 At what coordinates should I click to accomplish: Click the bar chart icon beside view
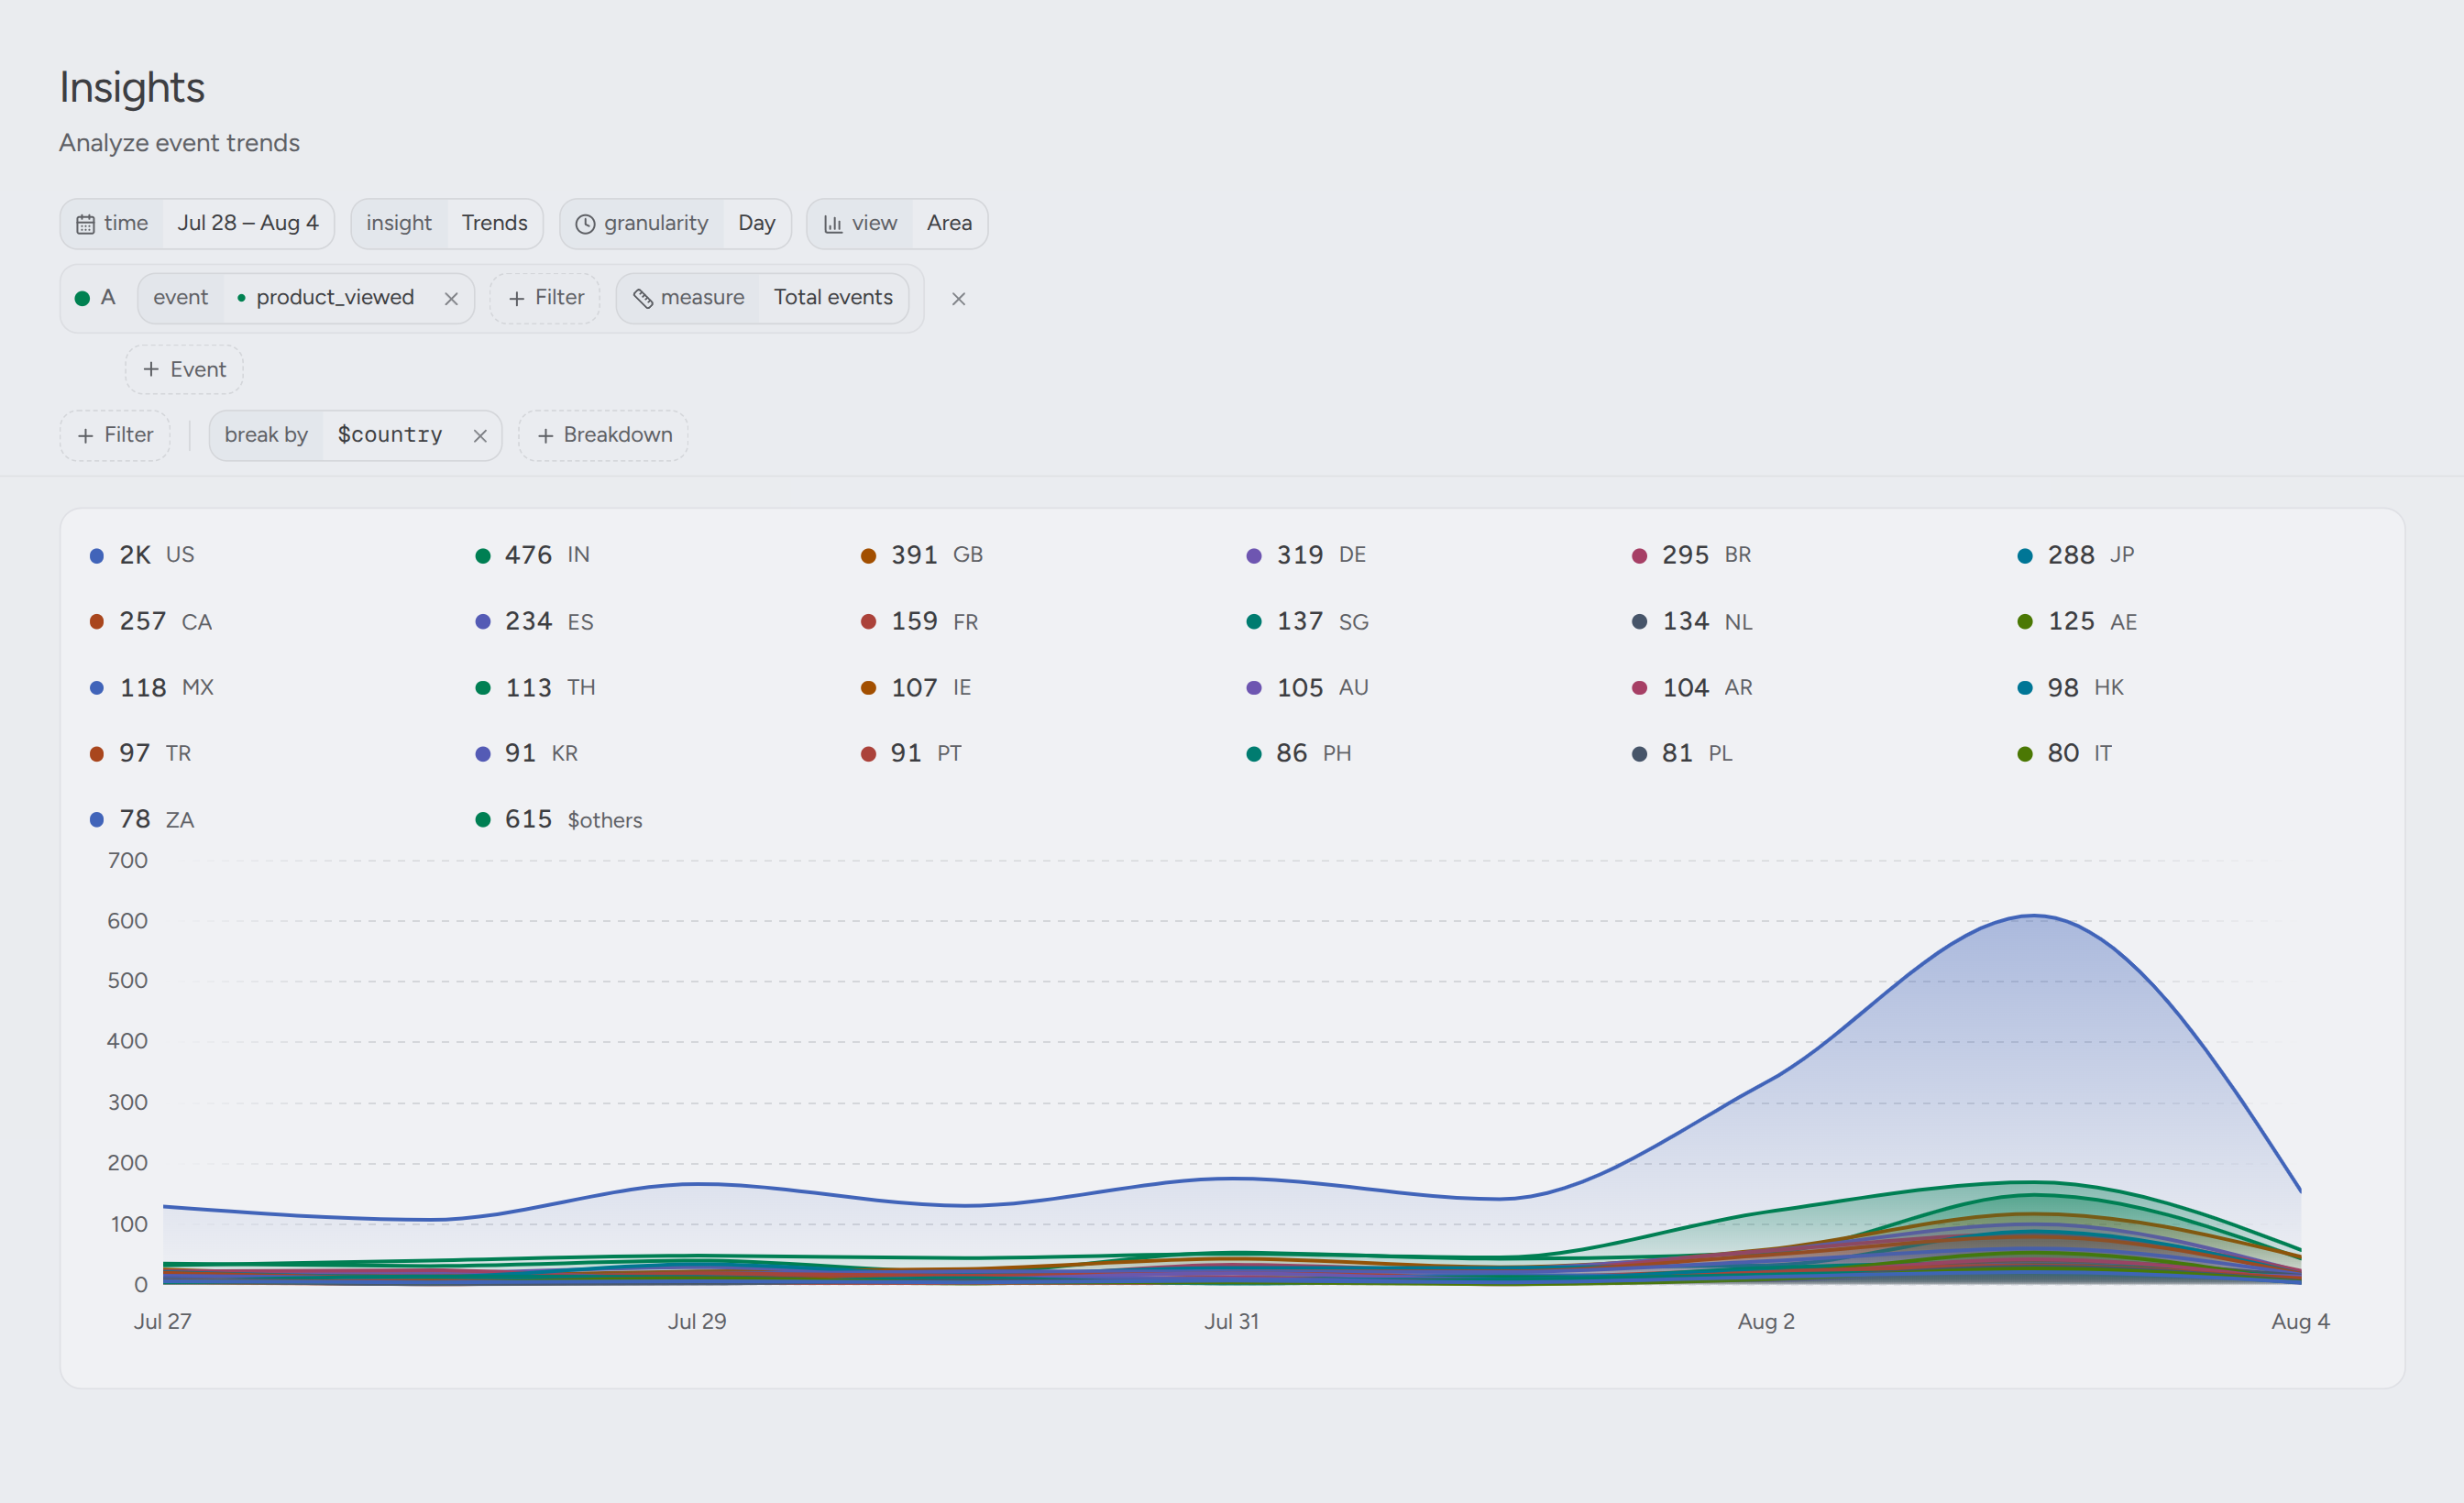tap(833, 224)
